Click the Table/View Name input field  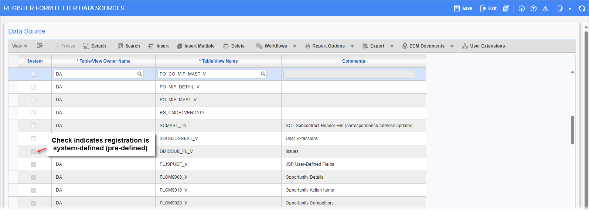(x=209, y=74)
